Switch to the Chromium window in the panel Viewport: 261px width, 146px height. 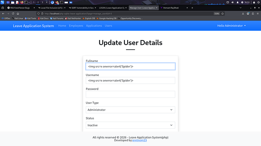[x=52, y=2]
